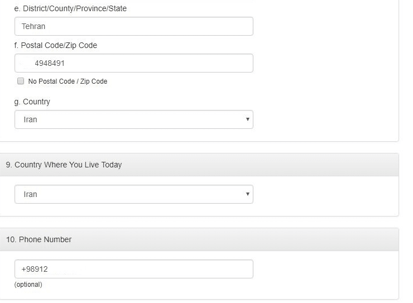Click the Iran text in the g. Country select

click(30, 119)
